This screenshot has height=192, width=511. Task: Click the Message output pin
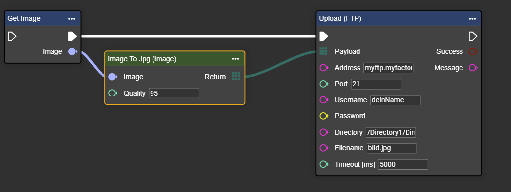click(x=473, y=68)
